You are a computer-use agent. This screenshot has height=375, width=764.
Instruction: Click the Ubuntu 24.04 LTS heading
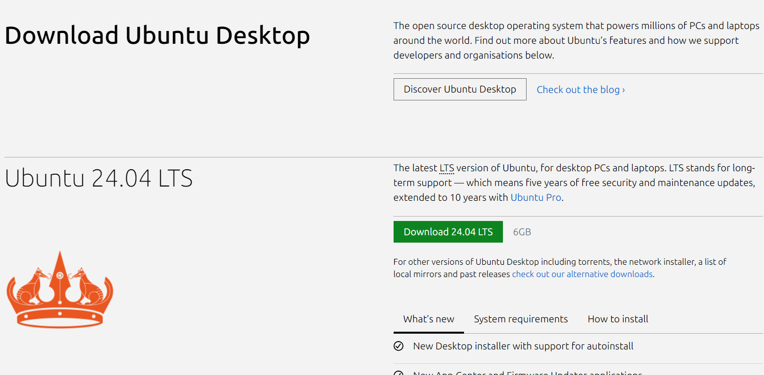tap(99, 178)
